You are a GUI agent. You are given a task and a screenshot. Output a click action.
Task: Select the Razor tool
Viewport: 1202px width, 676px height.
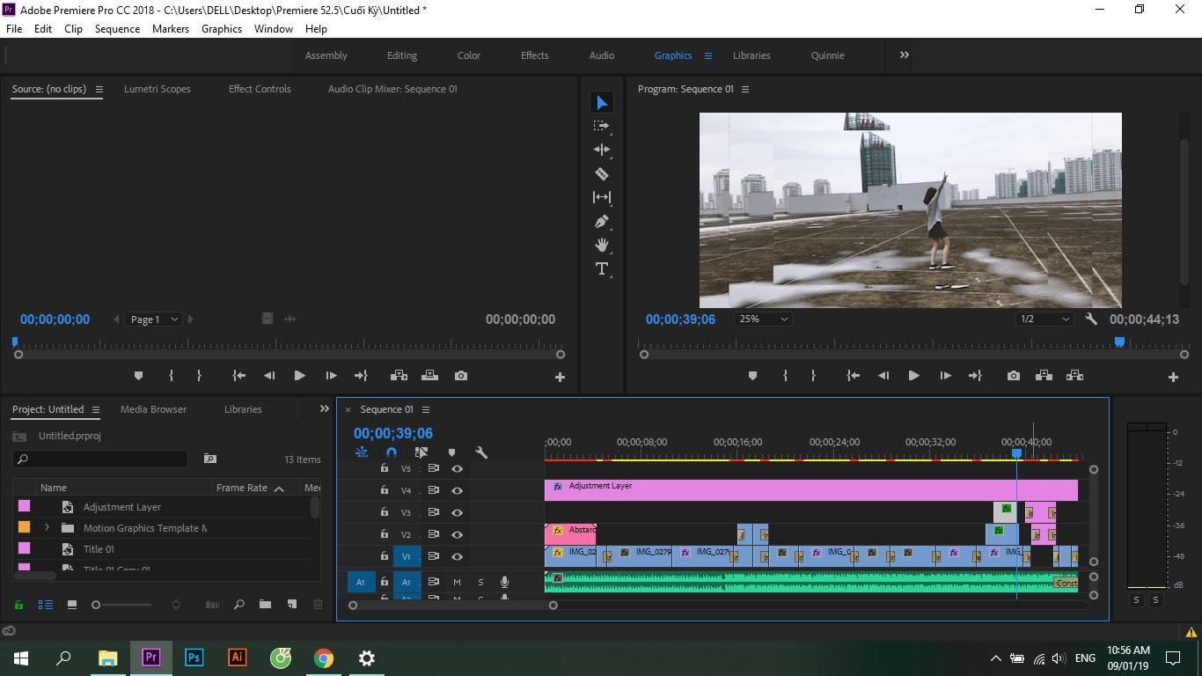[602, 174]
